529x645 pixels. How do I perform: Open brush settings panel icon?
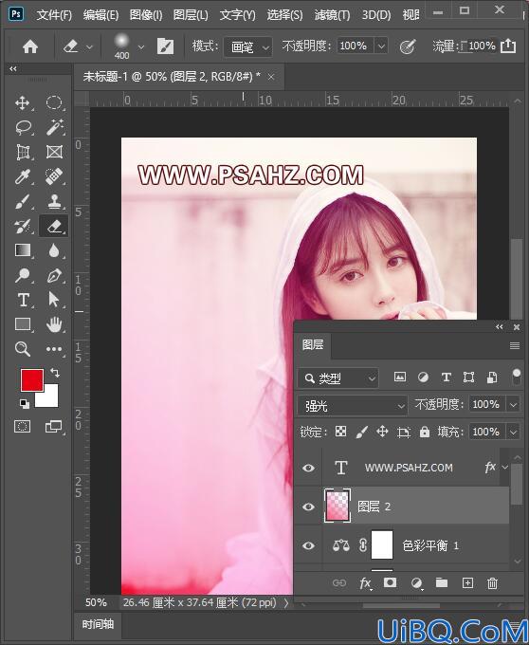click(x=165, y=46)
